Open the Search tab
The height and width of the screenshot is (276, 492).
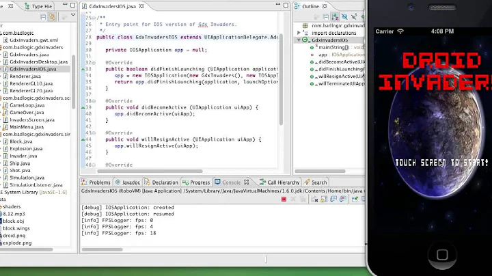click(315, 182)
